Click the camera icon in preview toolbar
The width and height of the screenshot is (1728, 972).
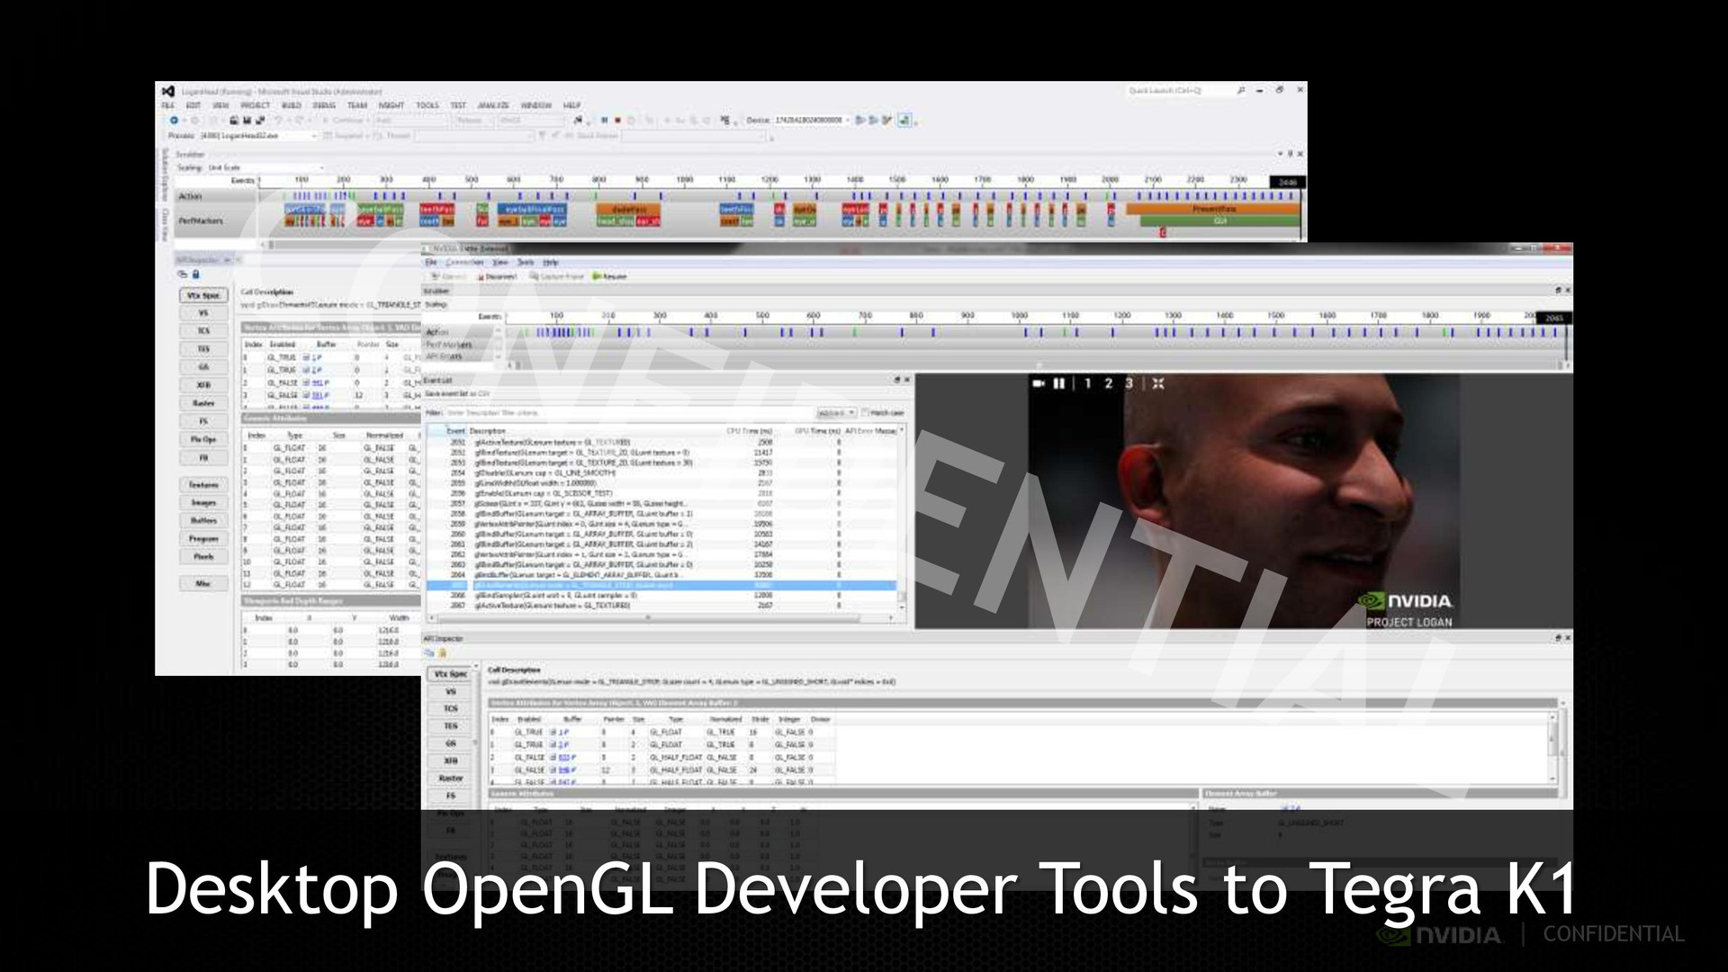(x=1039, y=383)
